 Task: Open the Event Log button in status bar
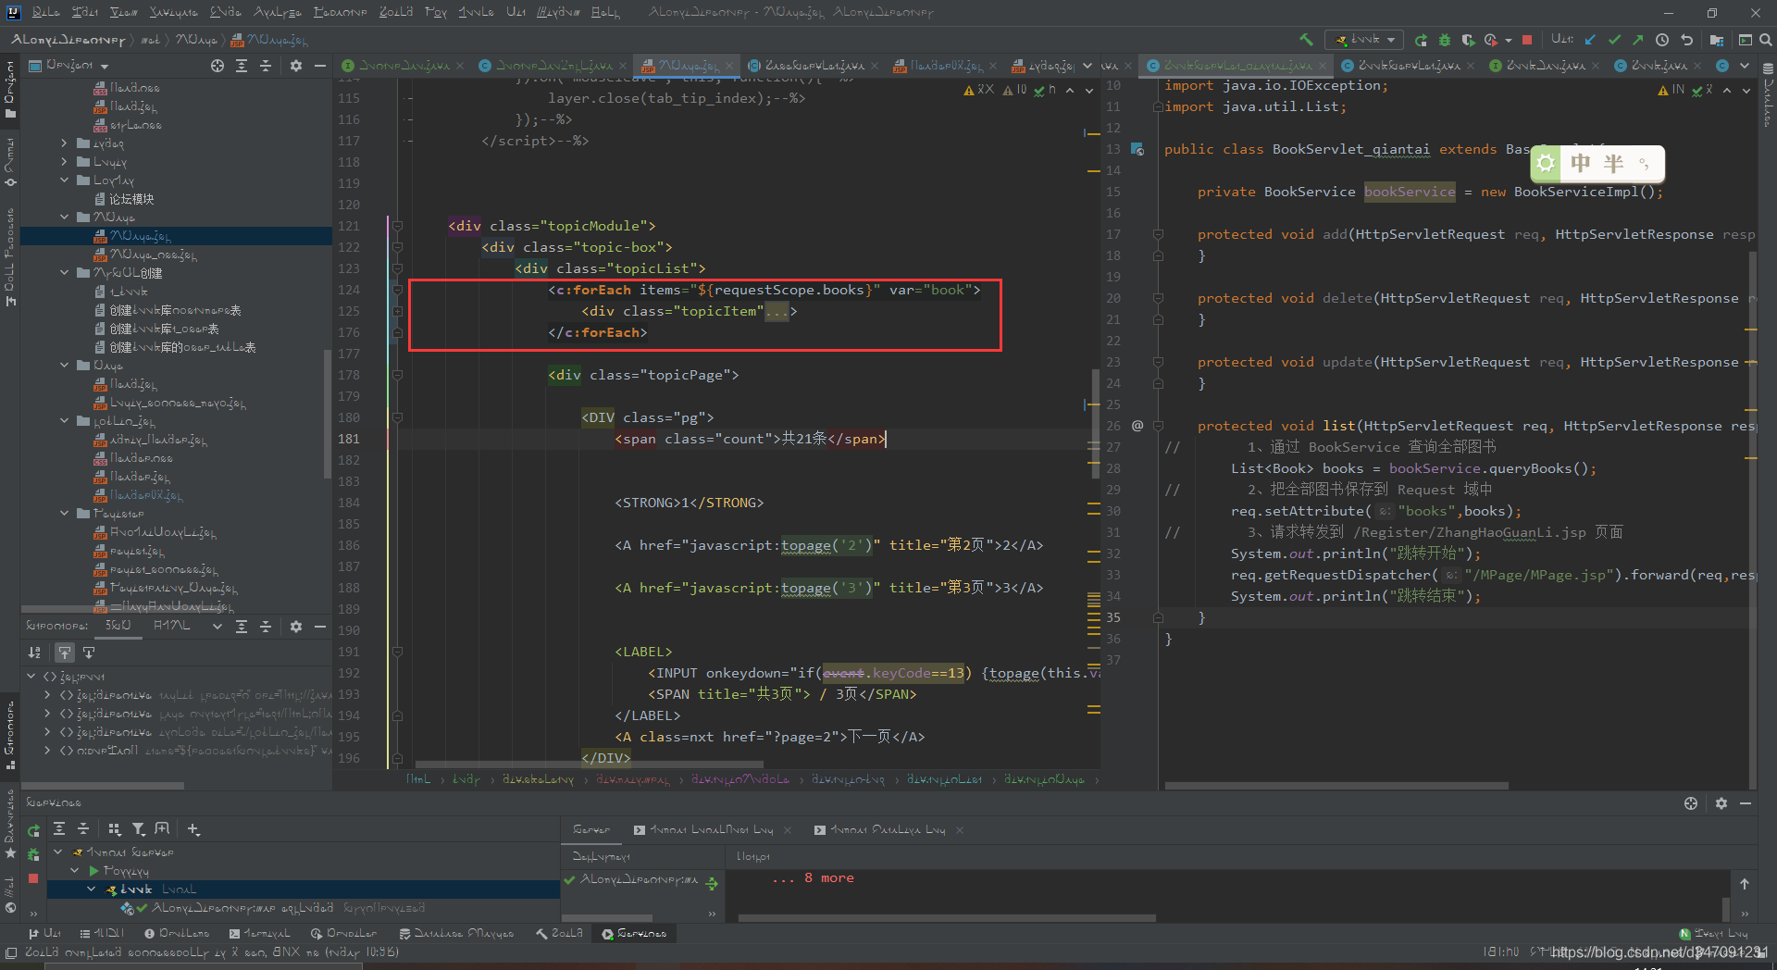[1714, 934]
